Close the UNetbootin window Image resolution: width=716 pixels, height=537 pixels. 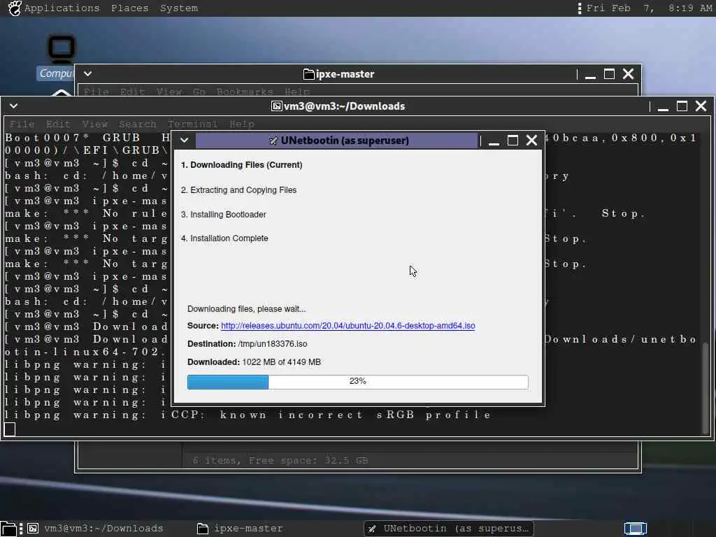coord(531,141)
